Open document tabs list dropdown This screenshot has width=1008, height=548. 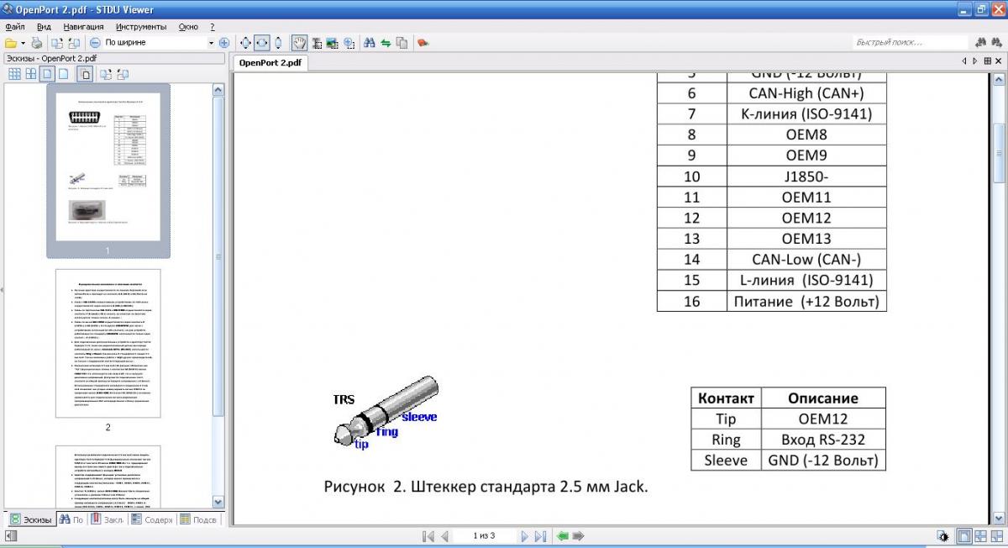tap(987, 61)
